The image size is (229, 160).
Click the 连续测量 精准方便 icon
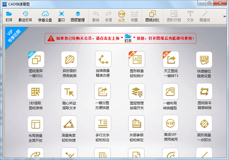coord(103,59)
